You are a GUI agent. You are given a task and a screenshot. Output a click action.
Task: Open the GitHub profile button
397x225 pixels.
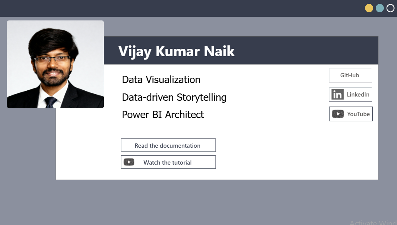coord(350,75)
